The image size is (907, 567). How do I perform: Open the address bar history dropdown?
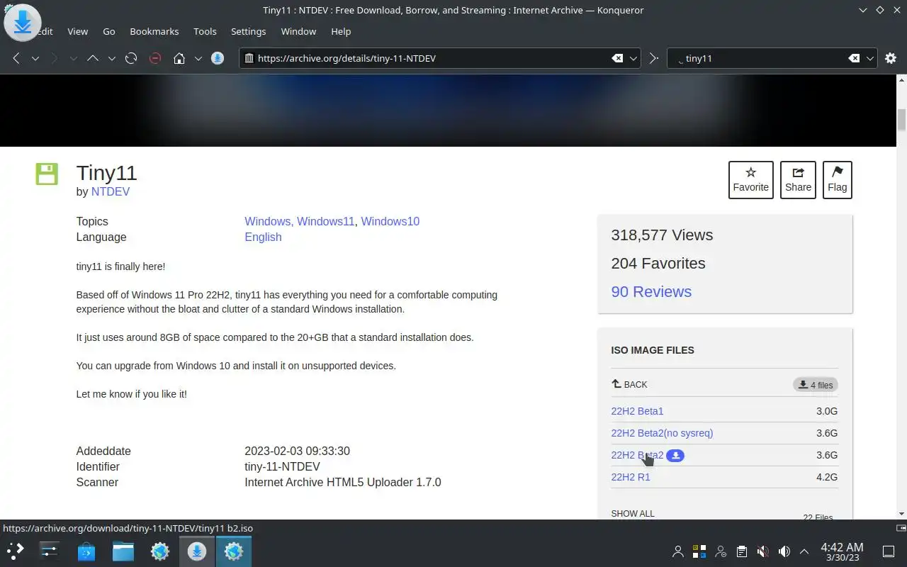tap(633, 58)
